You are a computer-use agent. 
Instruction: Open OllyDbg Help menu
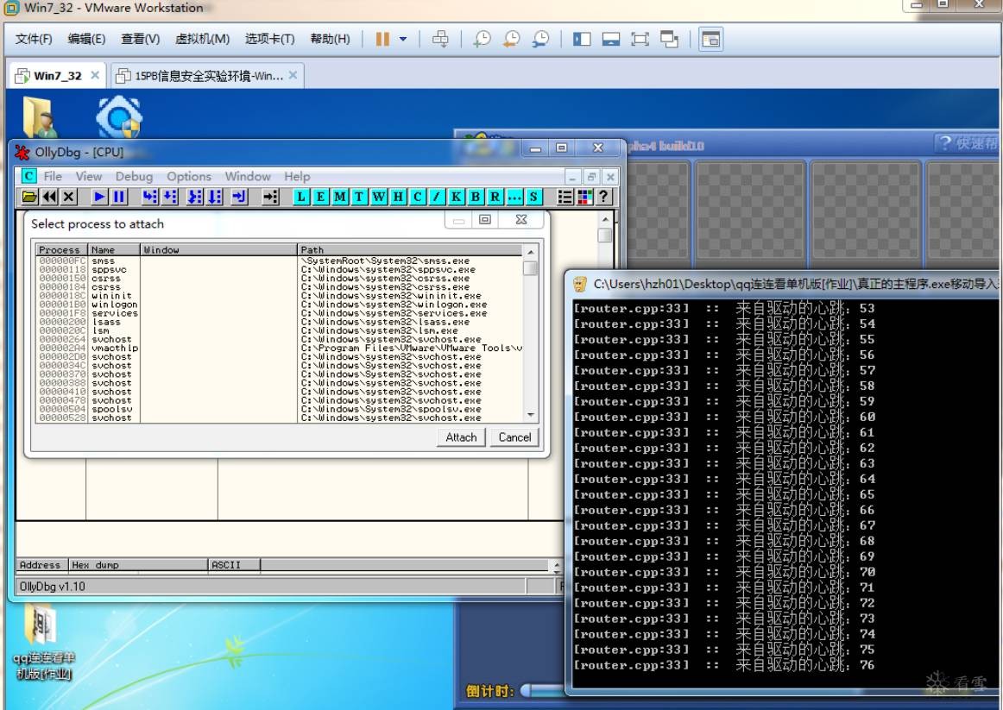[x=297, y=176]
